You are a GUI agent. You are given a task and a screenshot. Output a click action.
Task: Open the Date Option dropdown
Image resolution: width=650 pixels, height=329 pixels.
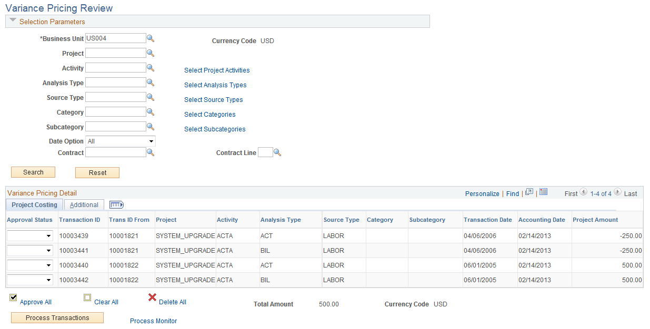(120, 141)
